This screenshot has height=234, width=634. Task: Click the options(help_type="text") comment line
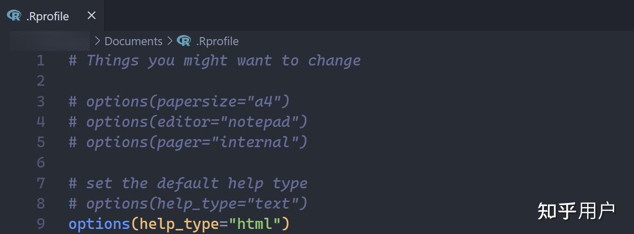188,204
